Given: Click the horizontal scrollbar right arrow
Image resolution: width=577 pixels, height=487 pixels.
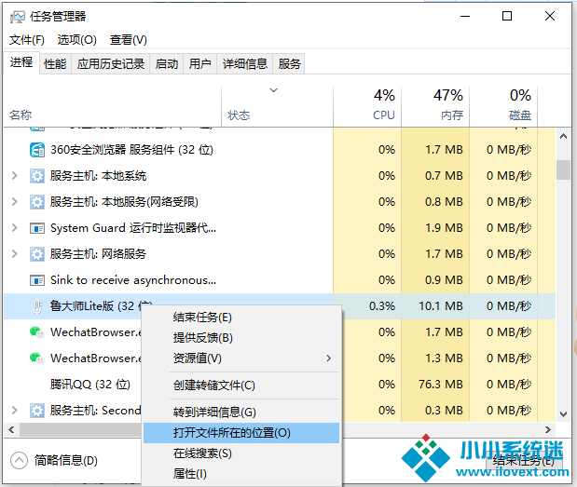Looking at the screenshot, I should point(548,429).
